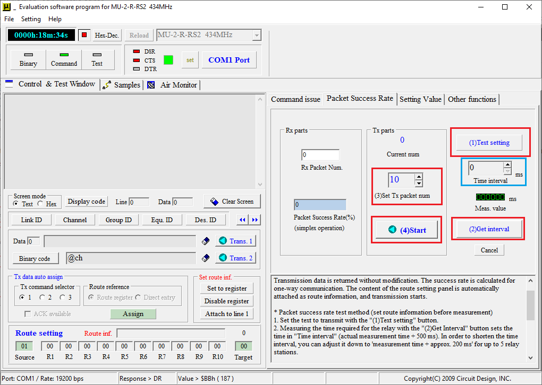The height and width of the screenshot is (385, 542).
Task: Click the eraser icon next to Trans. 2
Action: tap(206, 258)
